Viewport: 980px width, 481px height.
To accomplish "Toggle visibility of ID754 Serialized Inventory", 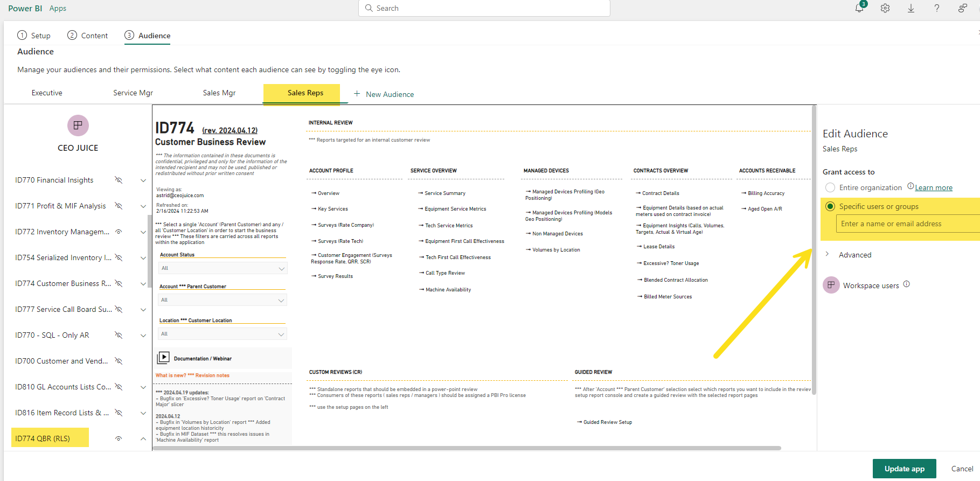I will coord(119,257).
